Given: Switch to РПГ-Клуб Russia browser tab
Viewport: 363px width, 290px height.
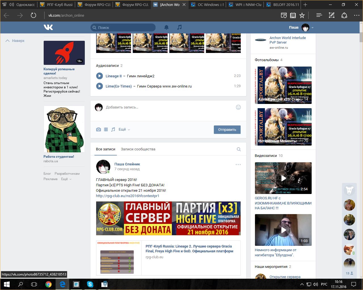Looking at the screenshot, I should [56, 5].
